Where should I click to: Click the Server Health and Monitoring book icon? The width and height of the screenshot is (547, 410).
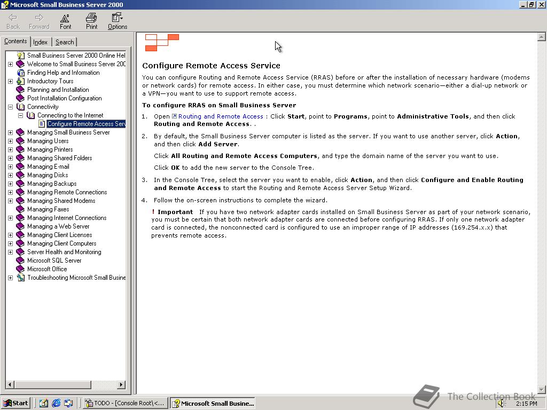21,252
